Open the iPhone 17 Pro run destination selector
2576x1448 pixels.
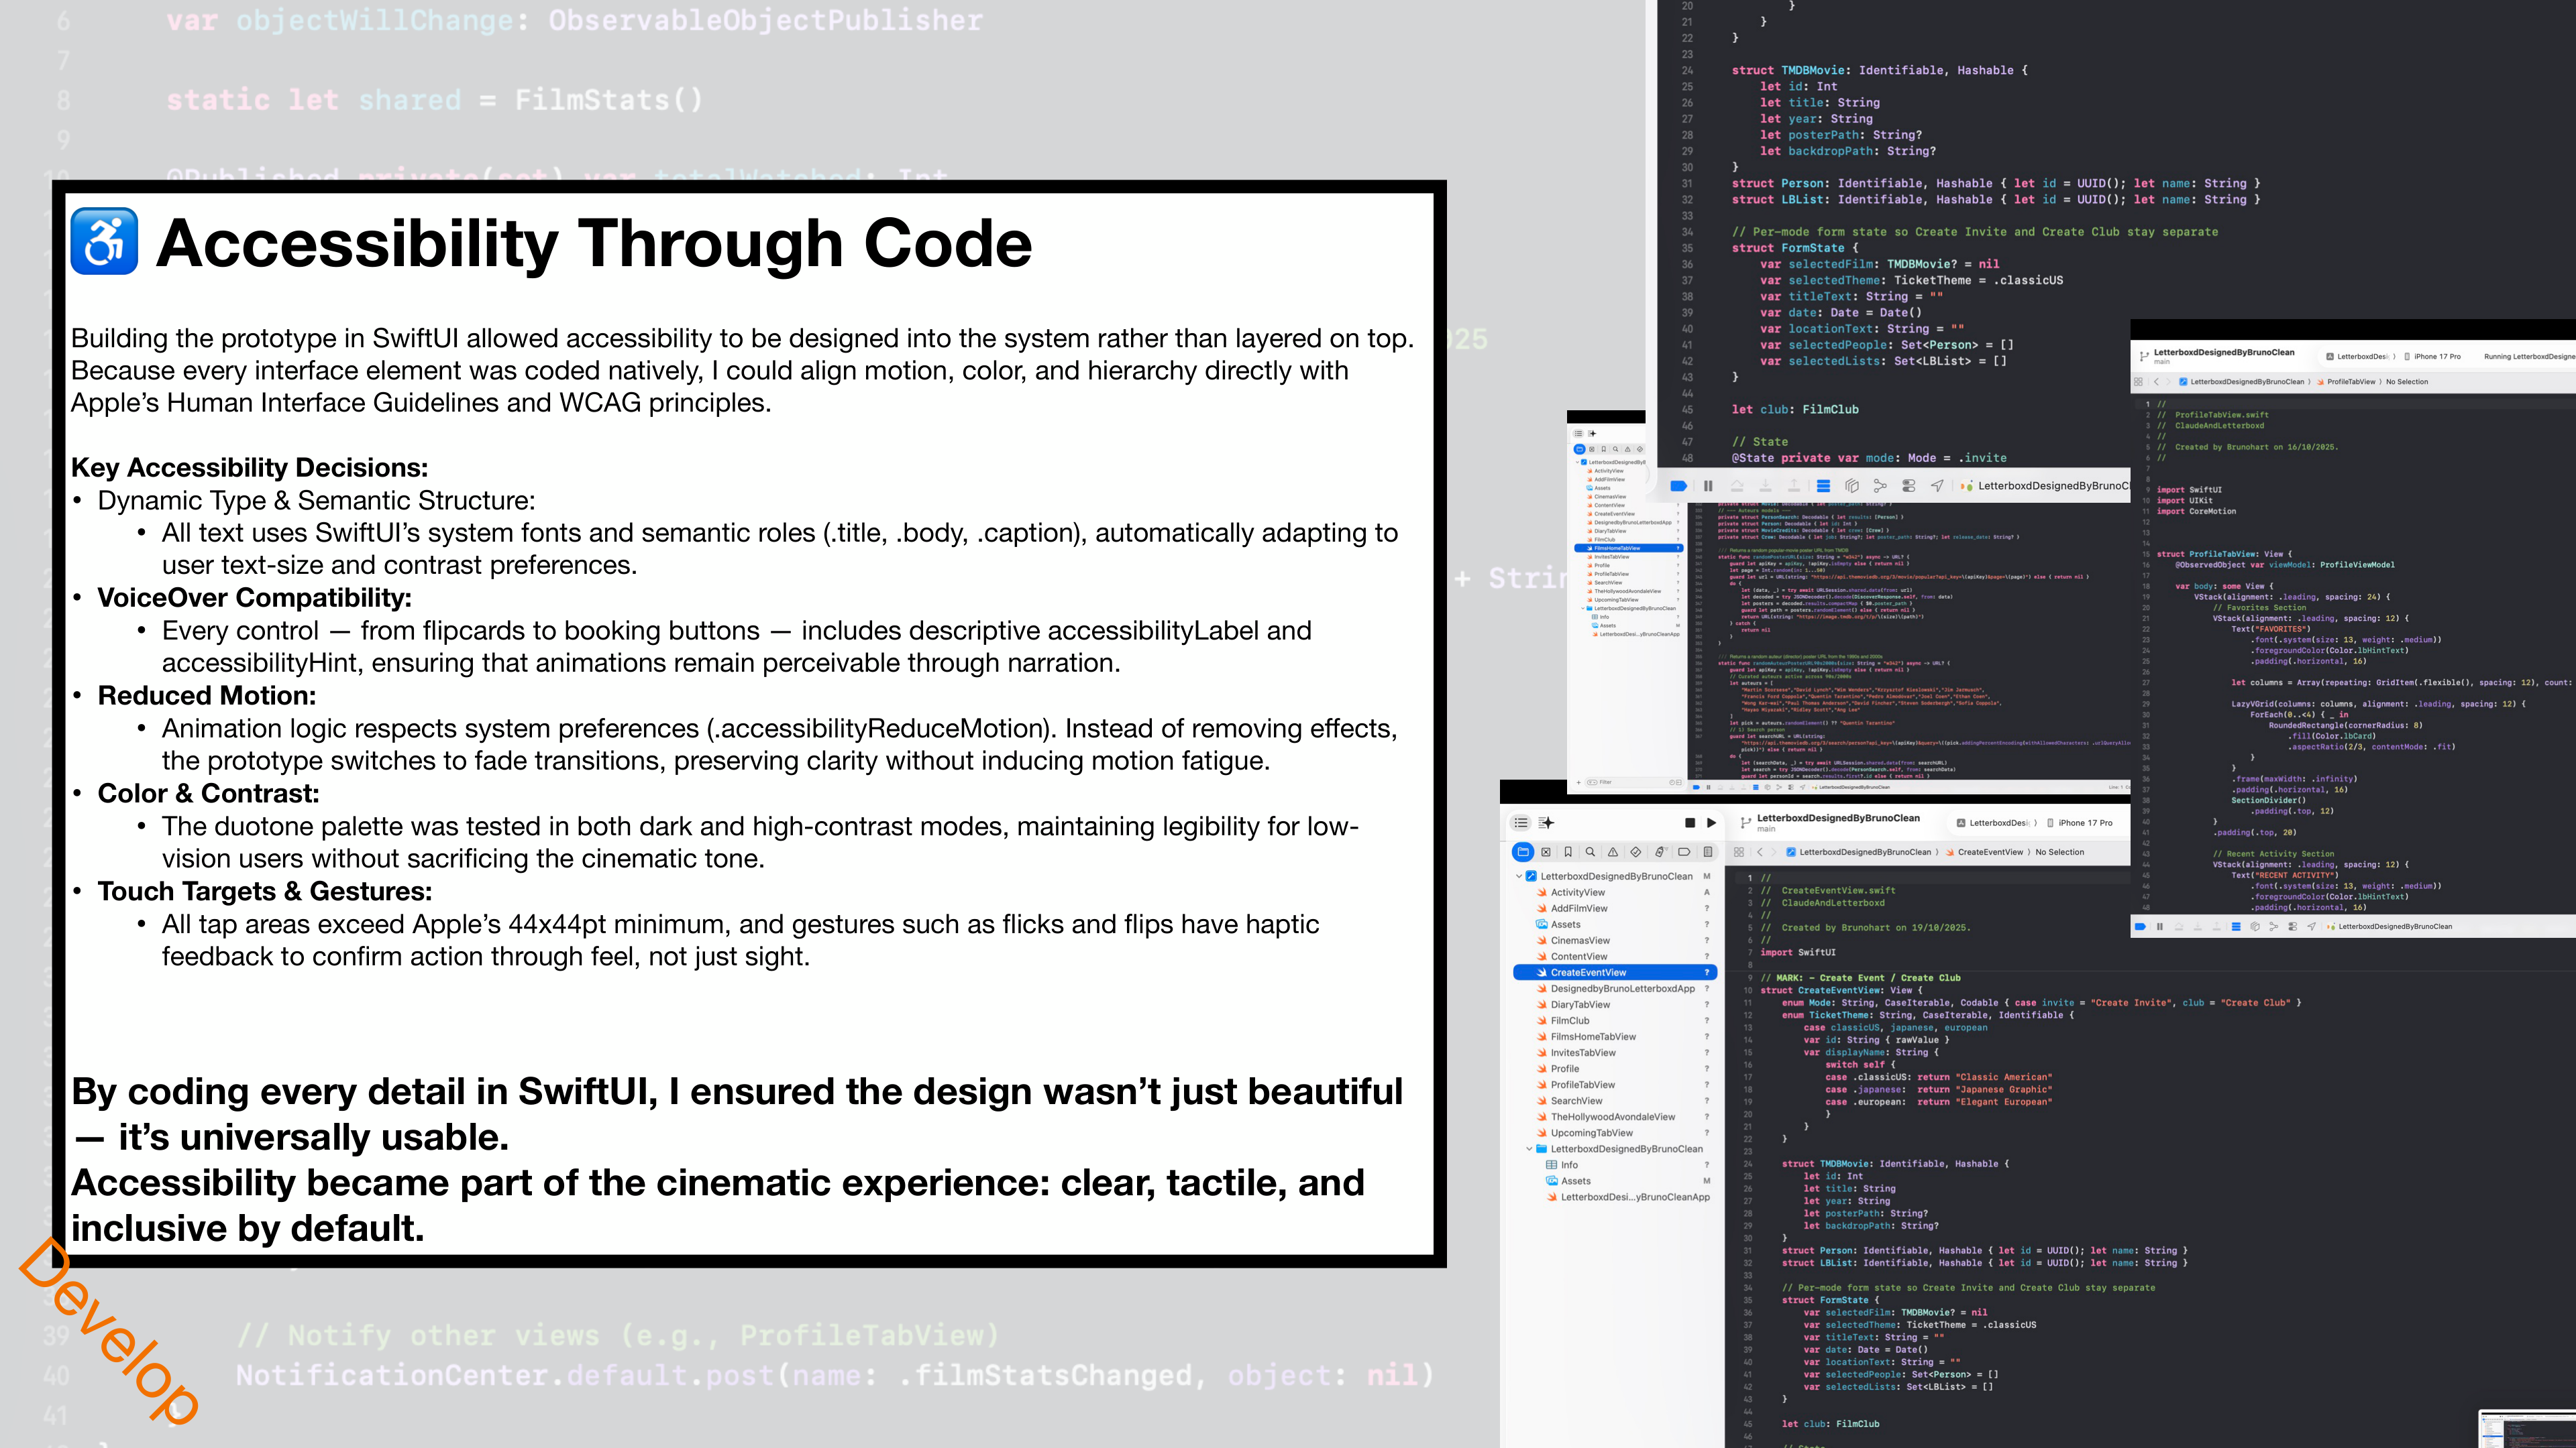pyautogui.click(x=2085, y=823)
